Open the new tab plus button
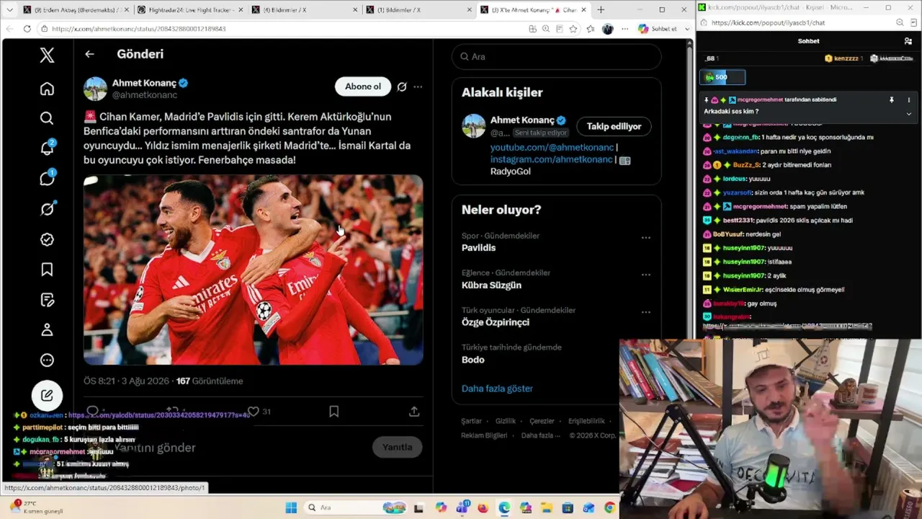Image resolution: width=922 pixels, height=519 pixels. (x=601, y=10)
